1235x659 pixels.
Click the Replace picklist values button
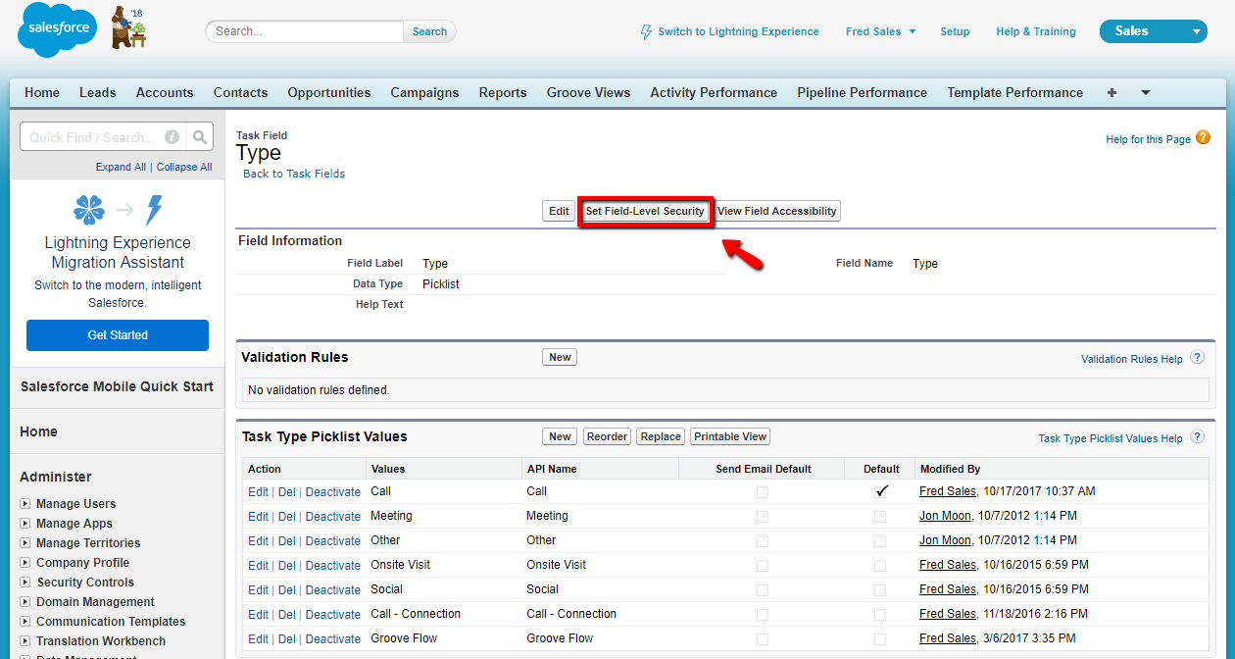pyautogui.click(x=661, y=436)
